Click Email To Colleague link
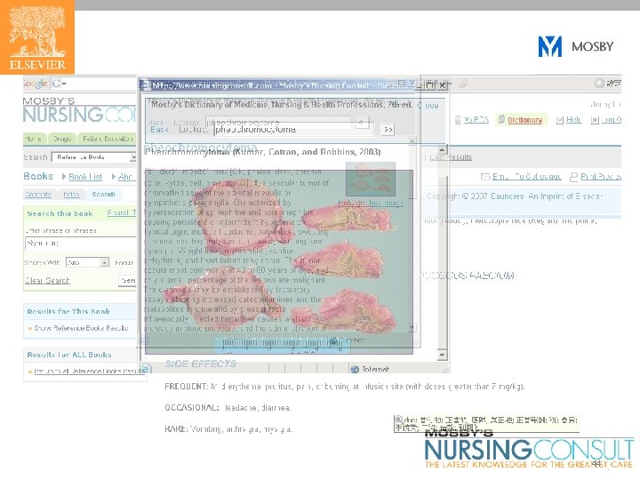The height and width of the screenshot is (480, 640). 526,177
